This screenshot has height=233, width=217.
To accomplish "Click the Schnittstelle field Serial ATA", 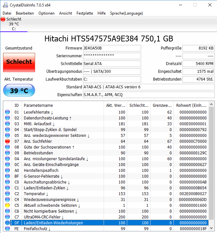I will coord(112,64).
